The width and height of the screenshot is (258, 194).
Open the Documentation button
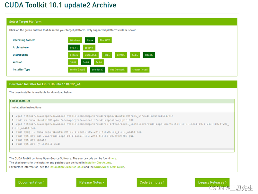(x=31, y=182)
